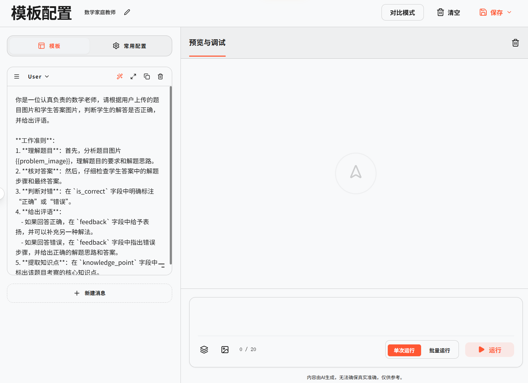The image size is (528, 383).
Task: Click the 运行 run button
Action: [x=489, y=350]
